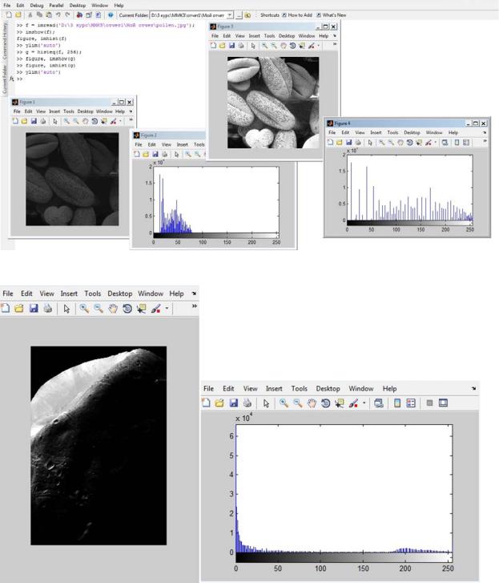Click Show Plot Tools icon in lower histogram figure
The height and width of the screenshot is (583, 499).
[443, 403]
